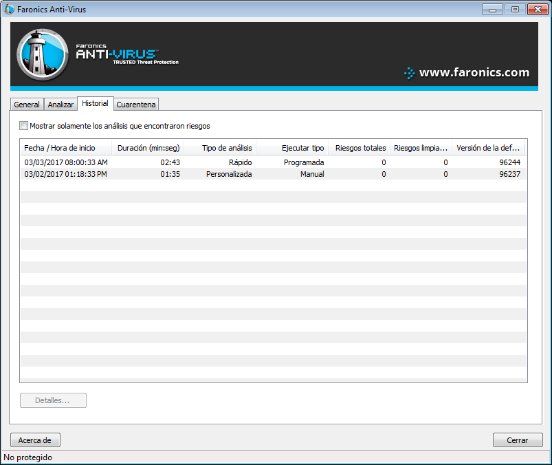The width and height of the screenshot is (552, 465).
Task: Click the 01:35 duration value
Action: [170, 174]
